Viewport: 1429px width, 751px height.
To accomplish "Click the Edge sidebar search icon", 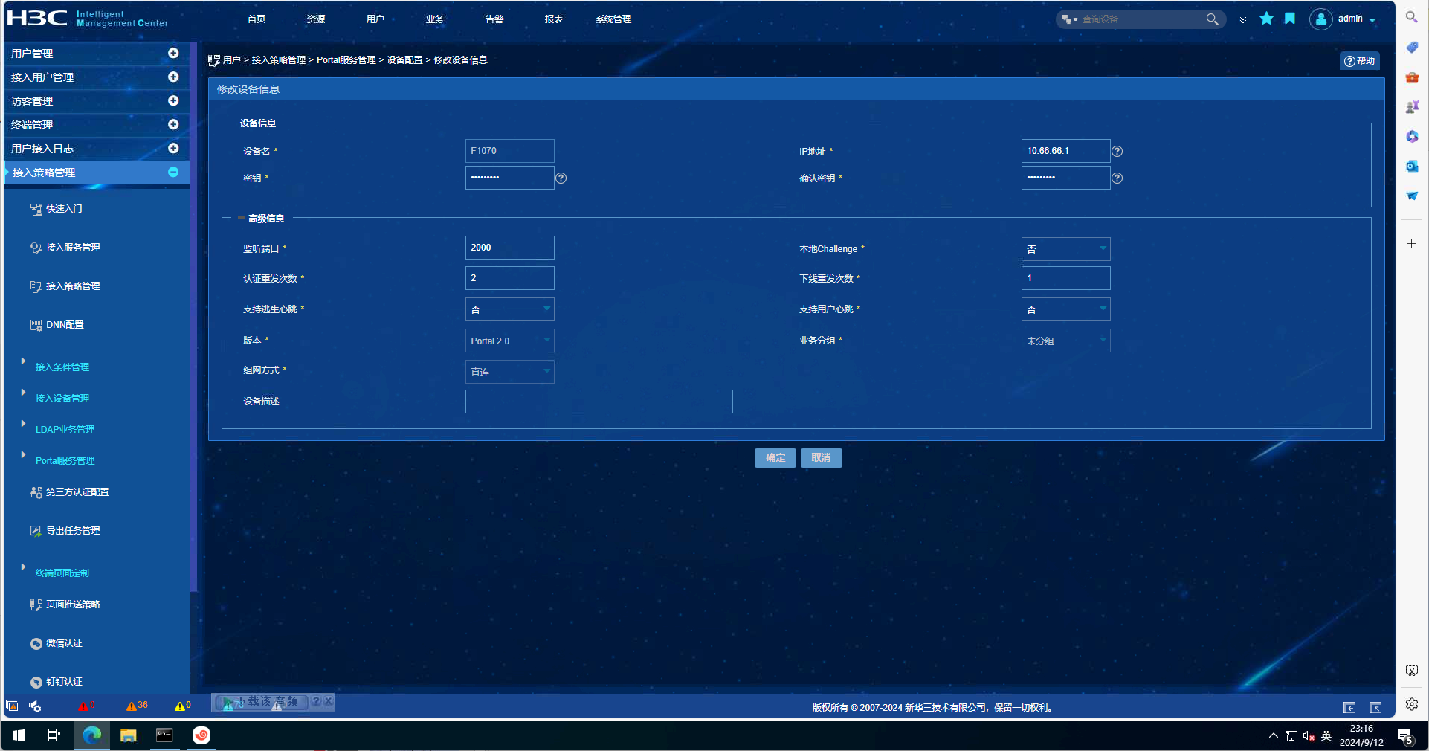I will (1412, 17).
